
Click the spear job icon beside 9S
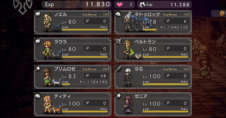(x=118, y=69)
